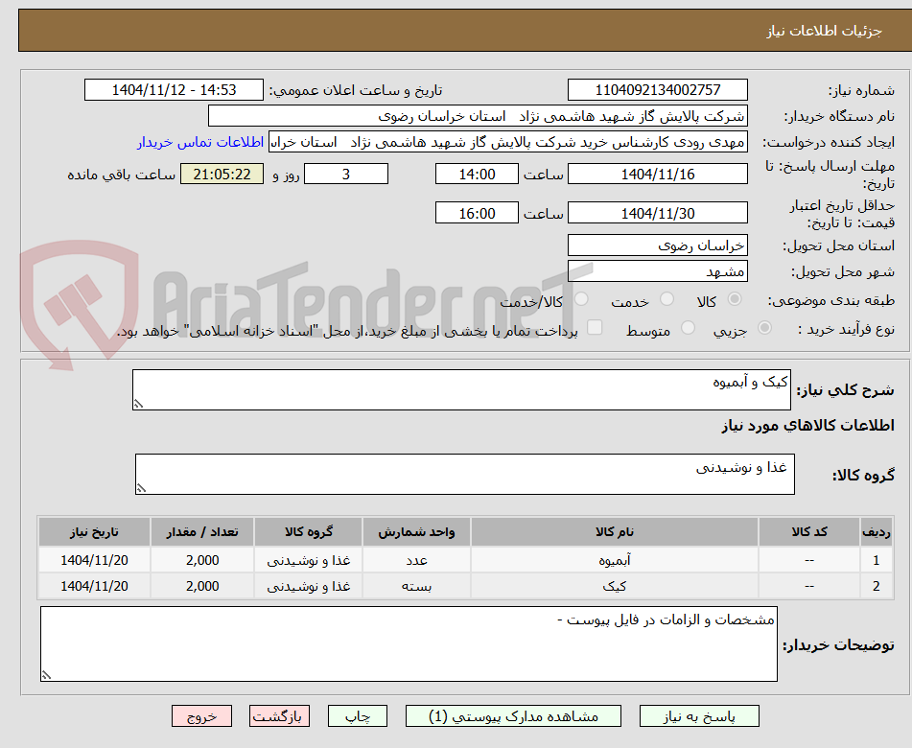Click the گروه کالا text area
This screenshot has height=748, width=912.
(x=465, y=474)
